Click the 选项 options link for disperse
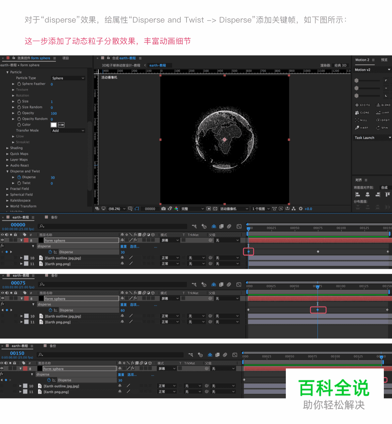Image resolution: width=392 pixels, height=424 pixels. click(x=134, y=246)
